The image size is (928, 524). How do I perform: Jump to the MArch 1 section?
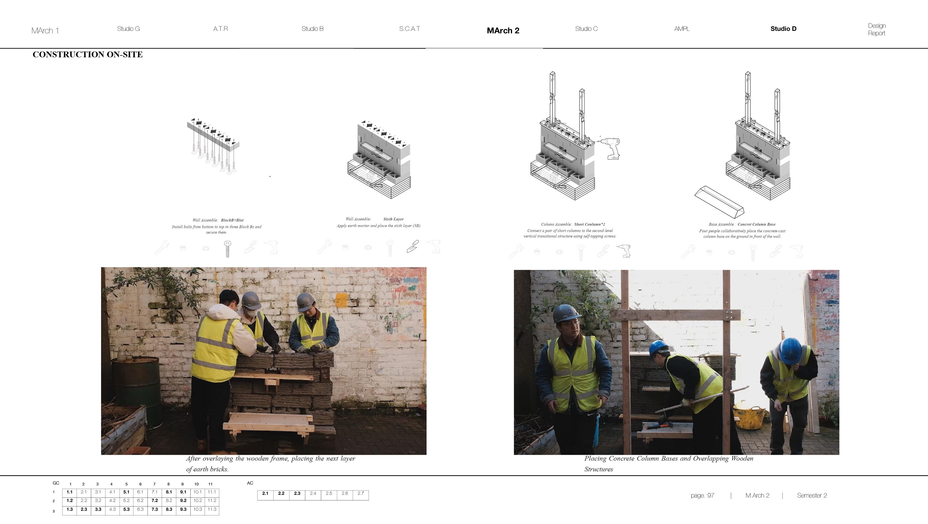pyautogui.click(x=45, y=31)
